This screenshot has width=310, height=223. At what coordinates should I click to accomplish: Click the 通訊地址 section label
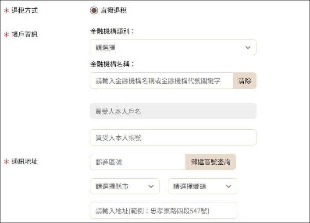click(25, 162)
